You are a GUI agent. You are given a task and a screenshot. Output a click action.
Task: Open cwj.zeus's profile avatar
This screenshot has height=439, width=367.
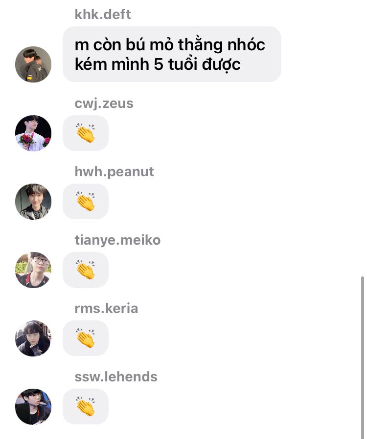[x=33, y=133]
